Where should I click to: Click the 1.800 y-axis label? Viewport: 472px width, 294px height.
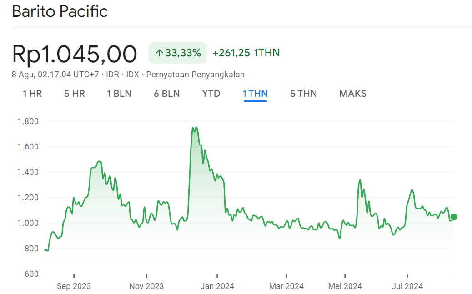tap(28, 121)
